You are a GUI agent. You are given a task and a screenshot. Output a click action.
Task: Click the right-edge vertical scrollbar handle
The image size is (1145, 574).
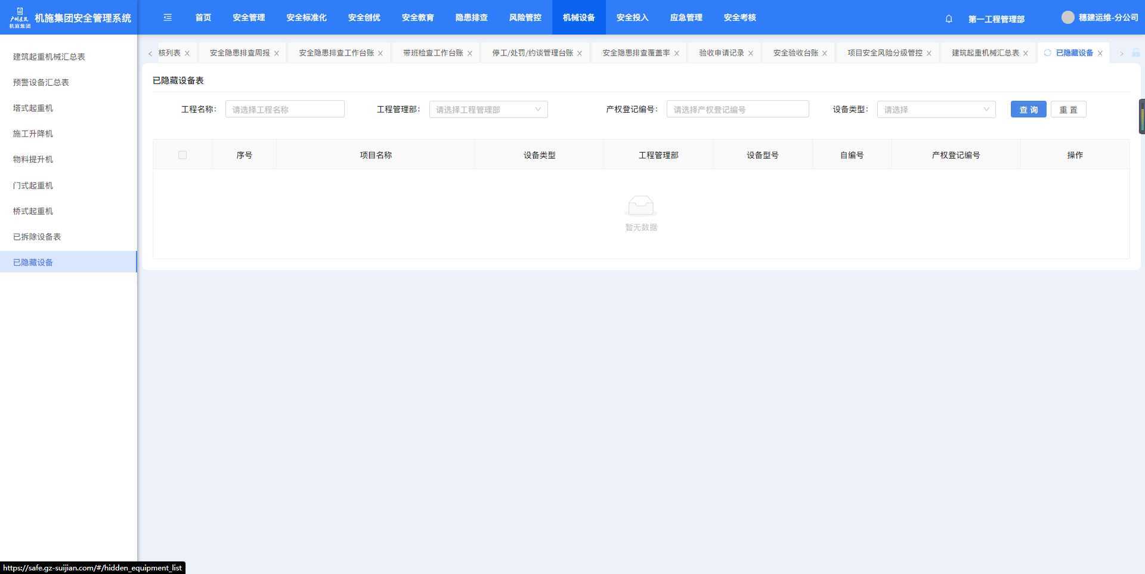click(1141, 117)
